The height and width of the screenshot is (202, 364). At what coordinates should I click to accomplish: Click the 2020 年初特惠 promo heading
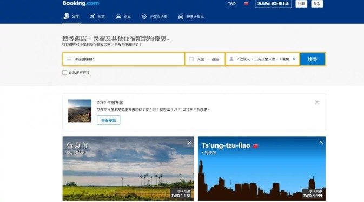(x=110, y=102)
